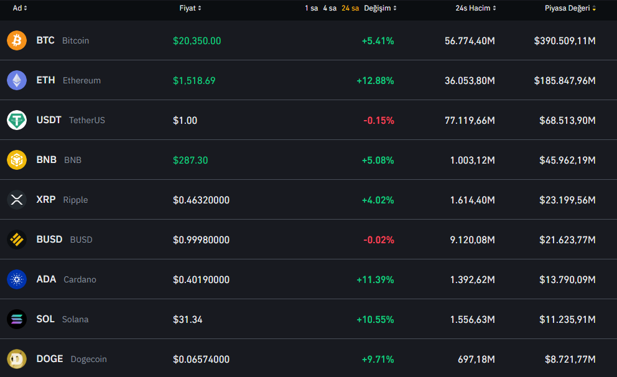Switch change period to 4 sa
The height and width of the screenshot is (377, 617).
point(330,8)
